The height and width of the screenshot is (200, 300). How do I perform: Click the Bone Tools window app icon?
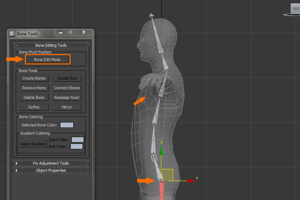(x=12, y=34)
